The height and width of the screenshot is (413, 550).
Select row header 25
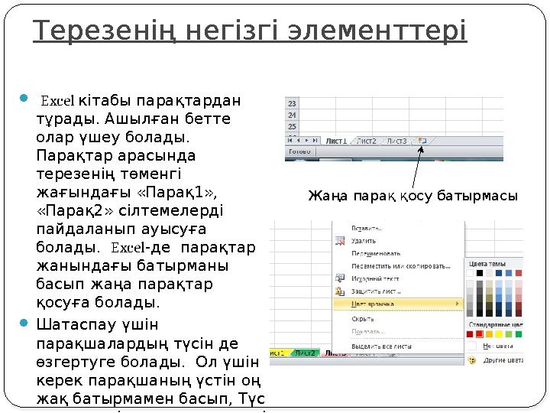click(x=292, y=126)
